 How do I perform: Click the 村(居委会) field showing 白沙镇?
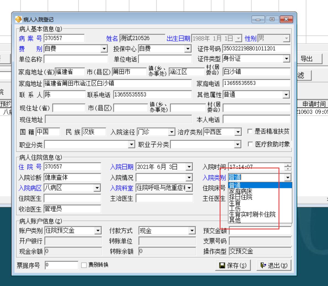(256, 72)
